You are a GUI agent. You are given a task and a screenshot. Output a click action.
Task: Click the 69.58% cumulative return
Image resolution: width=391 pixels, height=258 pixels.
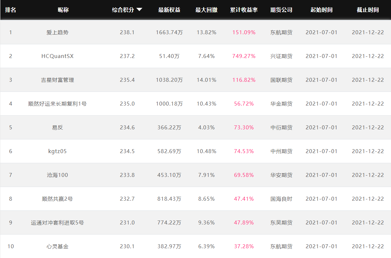(244, 175)
